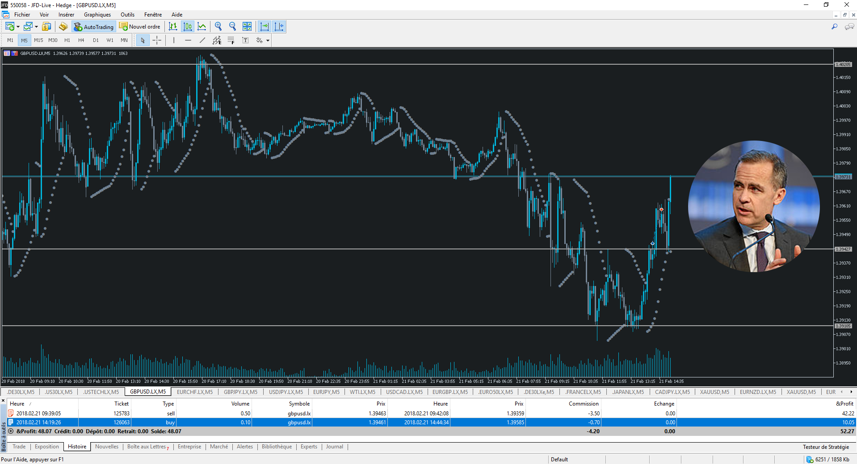Select the text label drawing tool
Viewport: 857px width, 464px height.
coord(245,41)
